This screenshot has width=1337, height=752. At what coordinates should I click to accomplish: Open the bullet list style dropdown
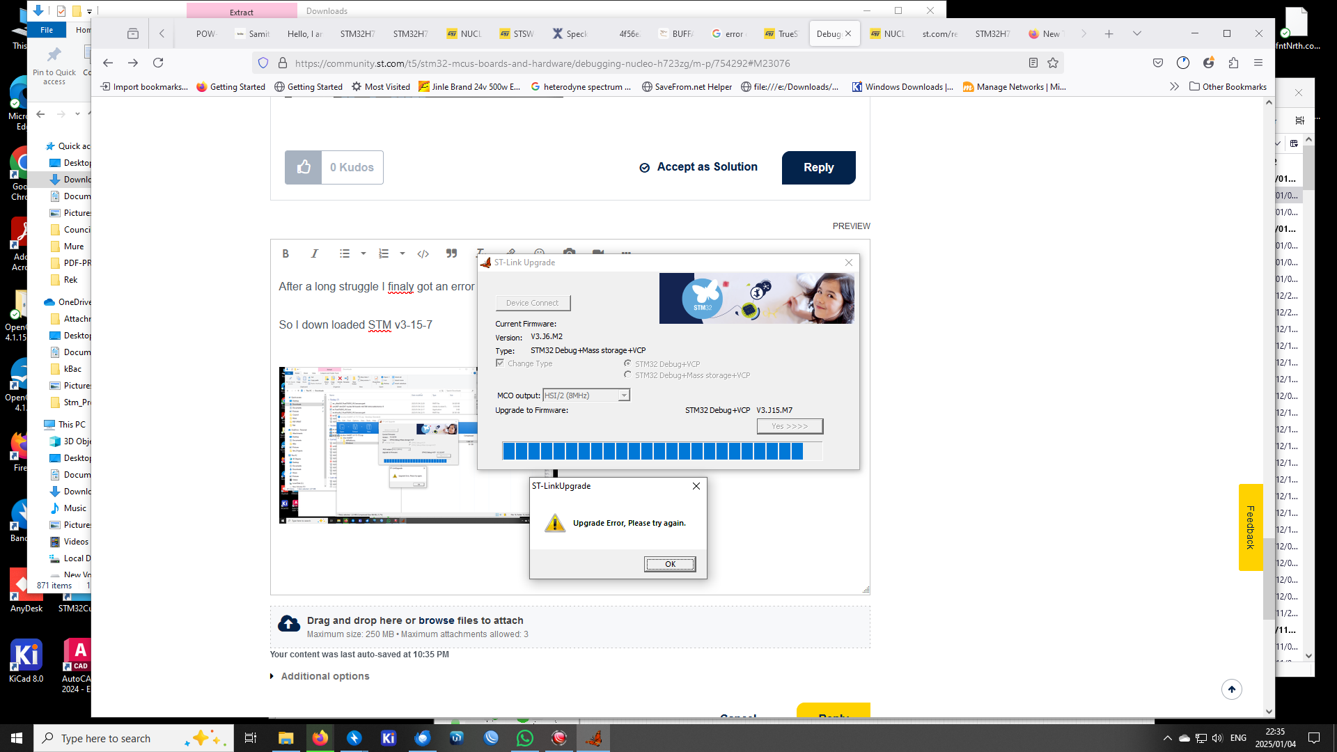pyautogui.click(x=361, y=253)
